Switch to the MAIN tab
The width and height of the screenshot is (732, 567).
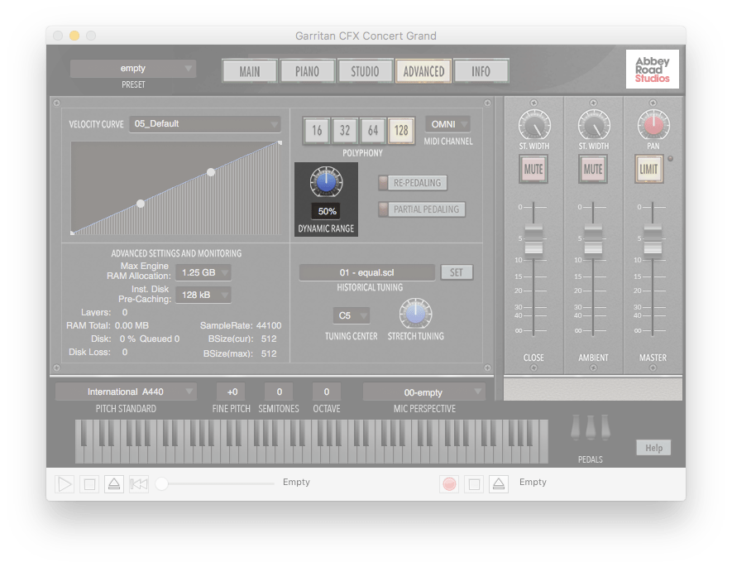250,71
